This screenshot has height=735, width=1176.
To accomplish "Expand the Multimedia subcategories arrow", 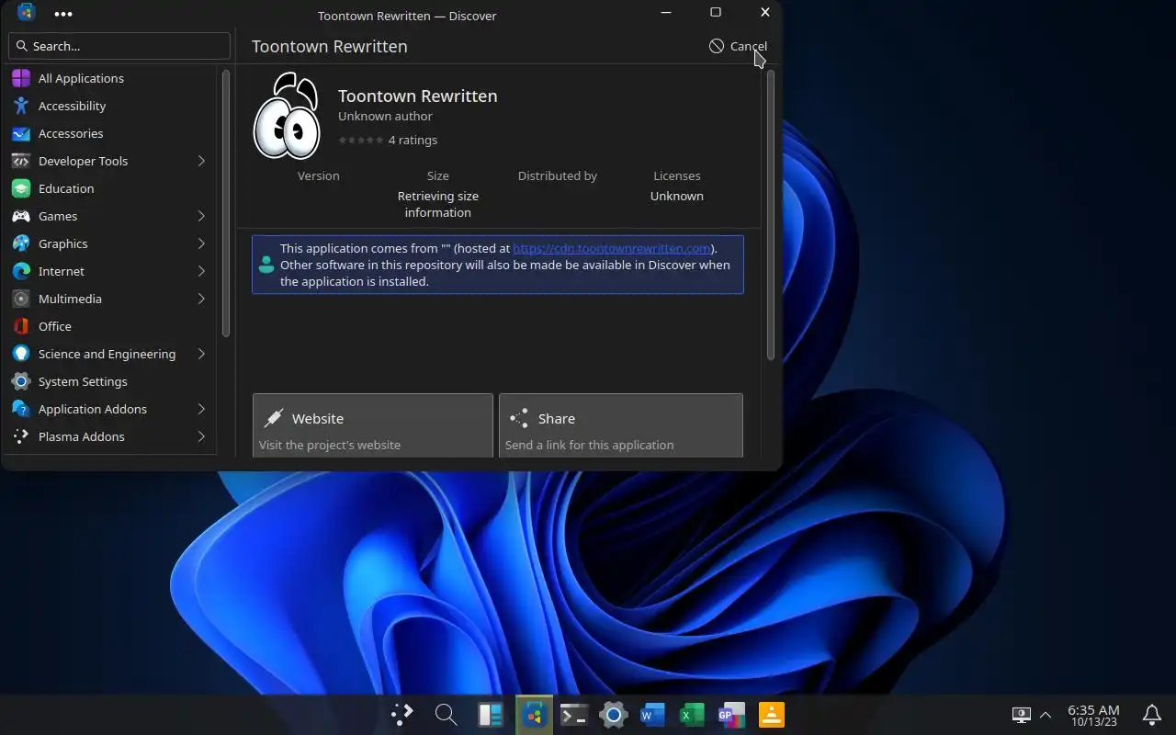I will 201,299.
